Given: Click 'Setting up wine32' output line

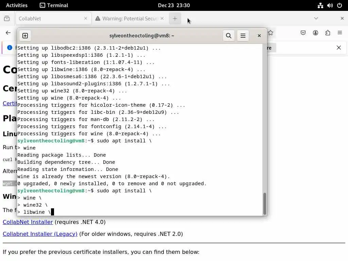Looking at the screenshot, I should [x=72, y=91].
